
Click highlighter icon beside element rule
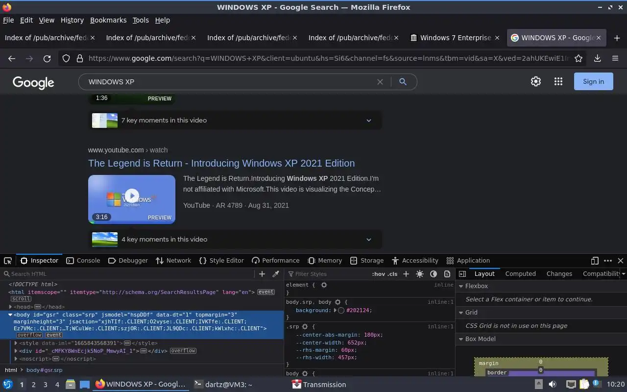tap(324, 285)
